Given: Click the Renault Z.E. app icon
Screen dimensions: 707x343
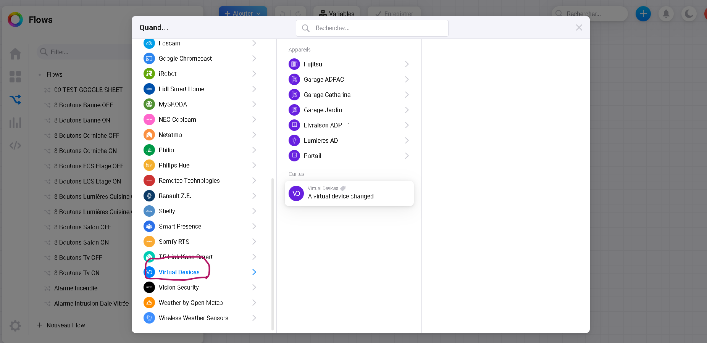Looking at the screenshot, I should pos(149,196).
